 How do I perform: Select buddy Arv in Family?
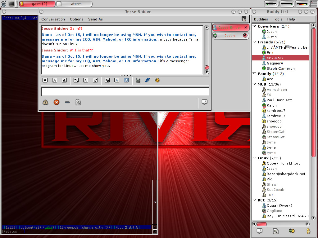coord(281,79)
